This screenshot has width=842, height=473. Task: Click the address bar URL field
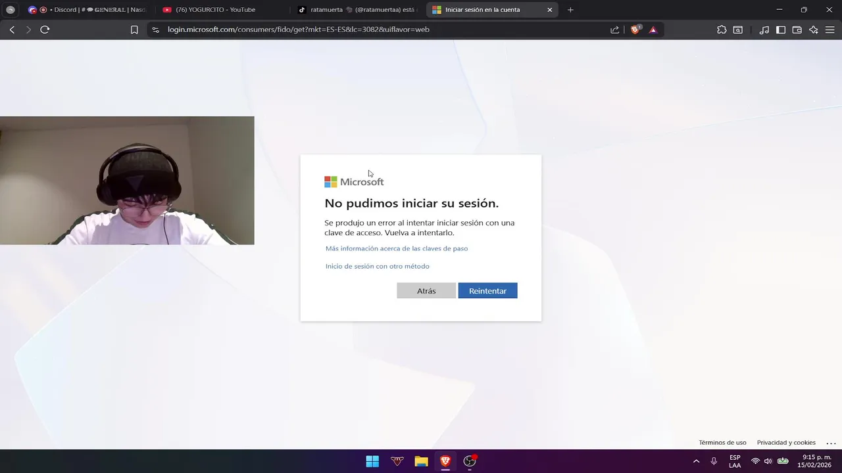coord(382,30)
